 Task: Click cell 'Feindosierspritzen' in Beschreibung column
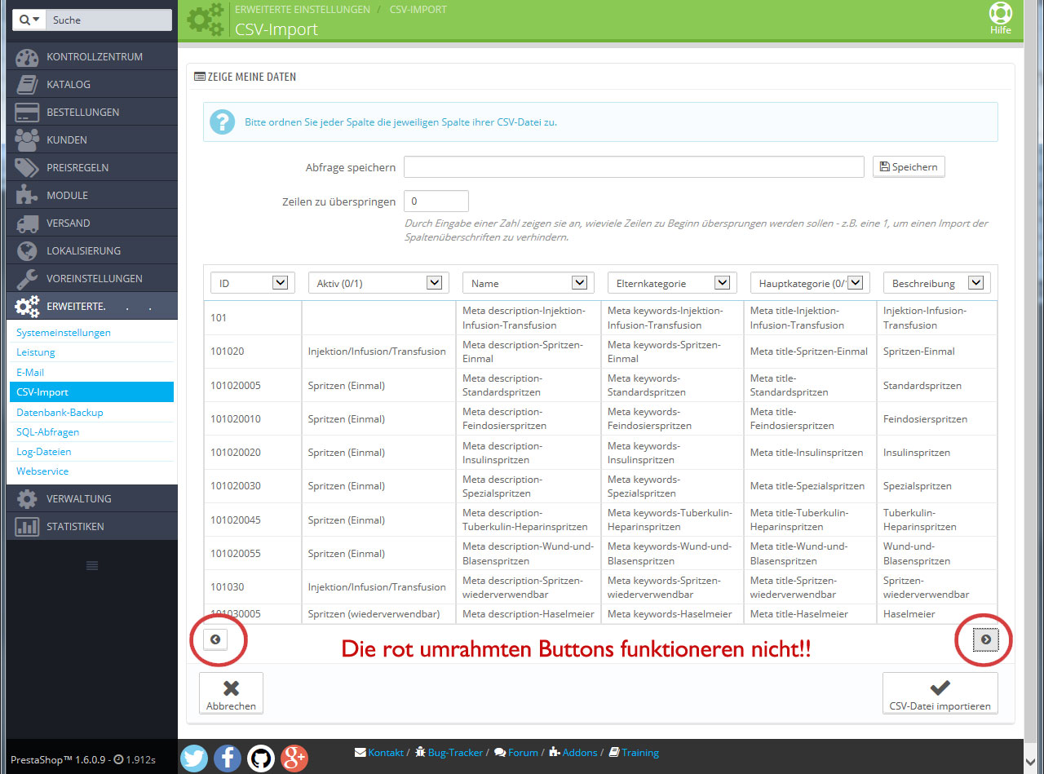pos(925,419)
